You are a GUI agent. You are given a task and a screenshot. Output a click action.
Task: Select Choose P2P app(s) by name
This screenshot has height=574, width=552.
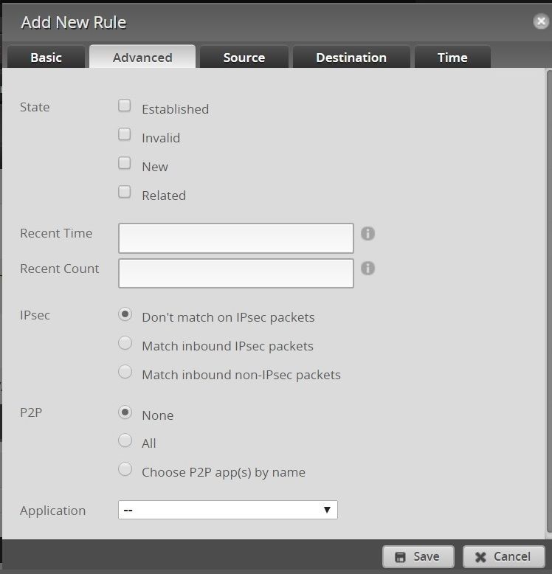[125, 469]
